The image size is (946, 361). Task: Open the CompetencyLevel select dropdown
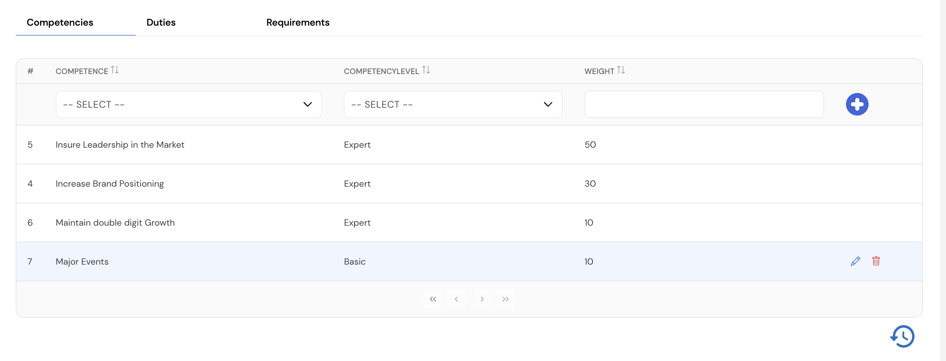pos(453,105)
